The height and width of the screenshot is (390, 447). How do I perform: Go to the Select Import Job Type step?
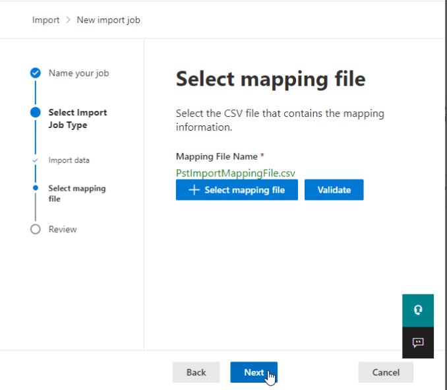click(77, 119)
